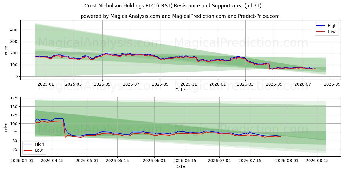Click the '2025-03' x-axis label on top chart

pyautogui.click(x=74, y=84)
